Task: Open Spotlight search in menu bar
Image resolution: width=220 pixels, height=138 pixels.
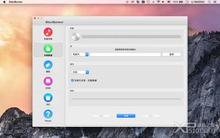Action: click(x=209, y=2)
